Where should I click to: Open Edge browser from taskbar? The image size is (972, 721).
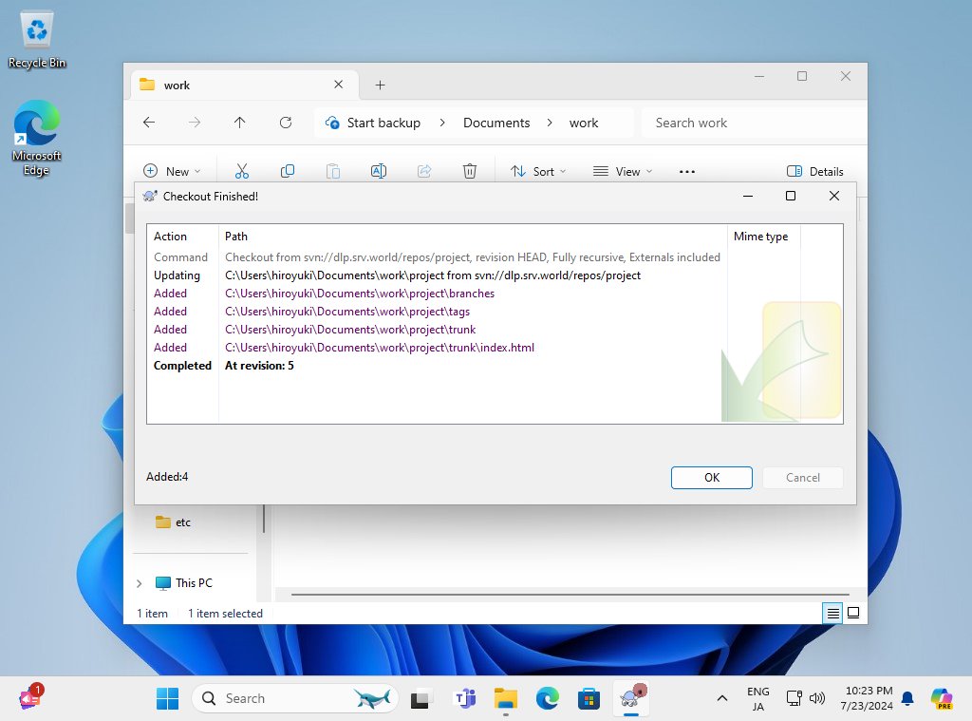click(x=548, y=698)
